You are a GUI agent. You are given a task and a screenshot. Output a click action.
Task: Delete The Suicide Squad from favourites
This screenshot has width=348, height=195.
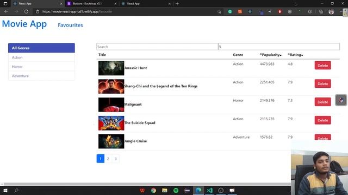(x=322, y=120)
